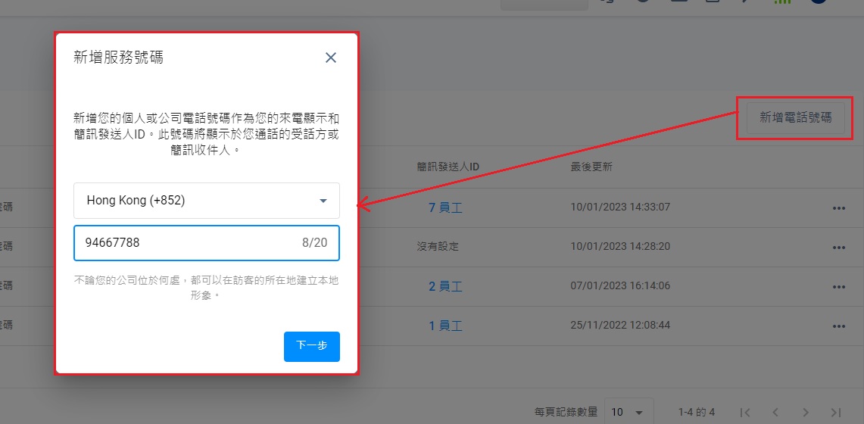
Task: Open the 1 員工 link
Action: pos(445,326)
